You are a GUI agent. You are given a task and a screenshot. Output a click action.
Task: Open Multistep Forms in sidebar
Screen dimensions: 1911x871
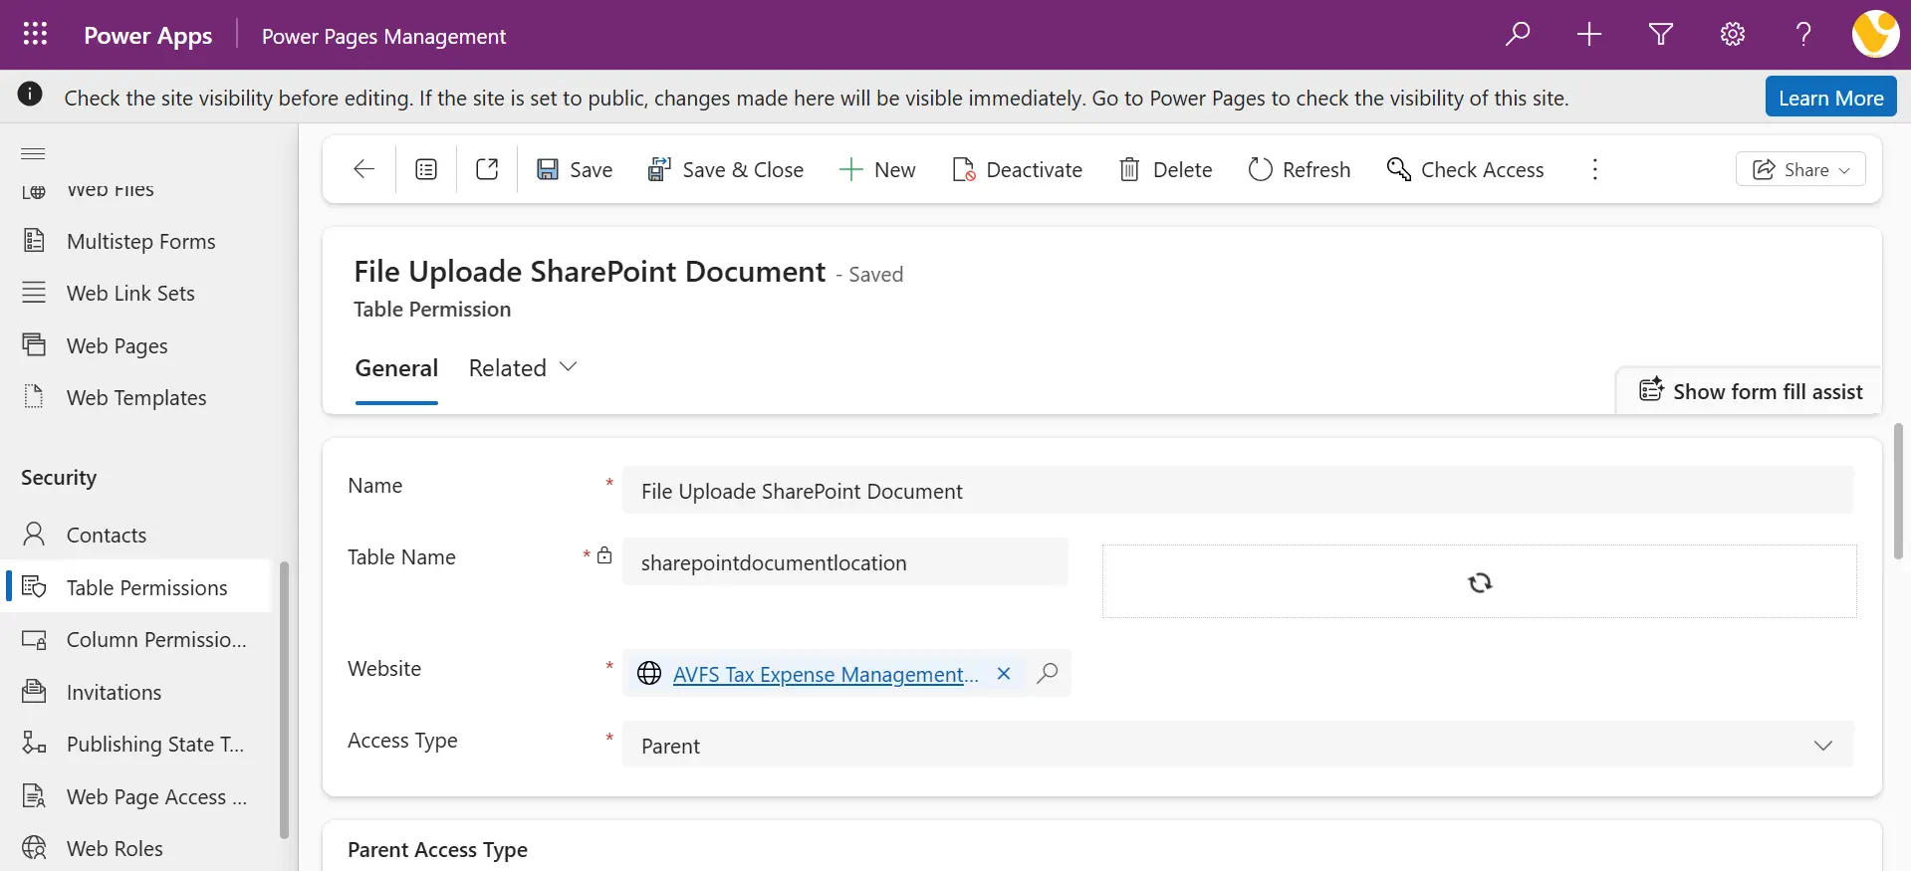click(139, 242)
